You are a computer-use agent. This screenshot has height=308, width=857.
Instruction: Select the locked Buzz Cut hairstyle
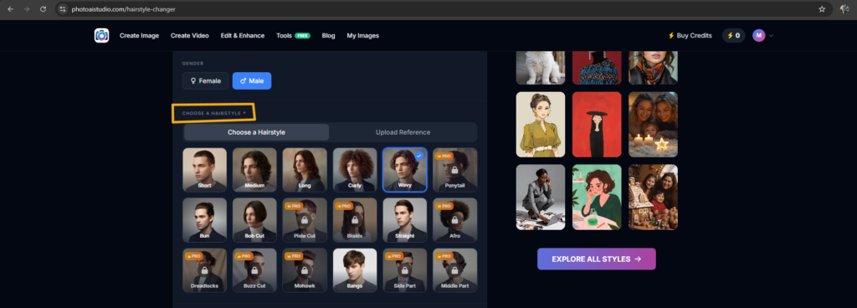click(254, 270)
